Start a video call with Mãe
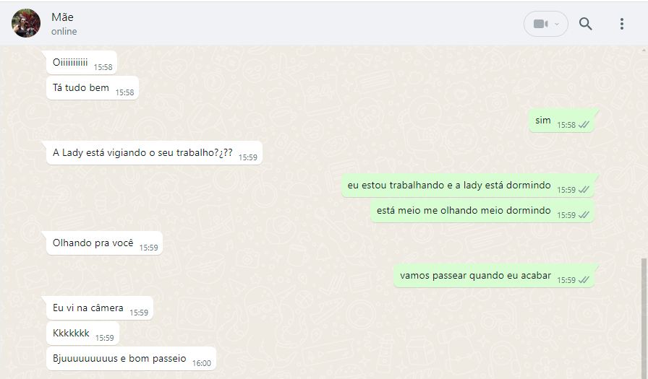648x379 pixels. coord(540,24)
